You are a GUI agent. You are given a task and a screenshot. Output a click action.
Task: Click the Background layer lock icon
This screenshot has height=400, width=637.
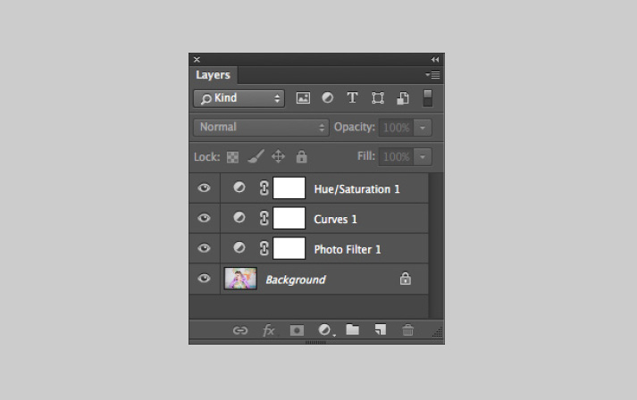click(x=405, y=279)
